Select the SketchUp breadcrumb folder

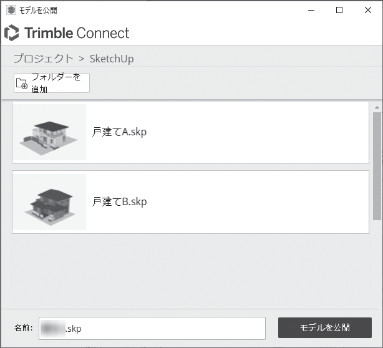click(112, 59)
